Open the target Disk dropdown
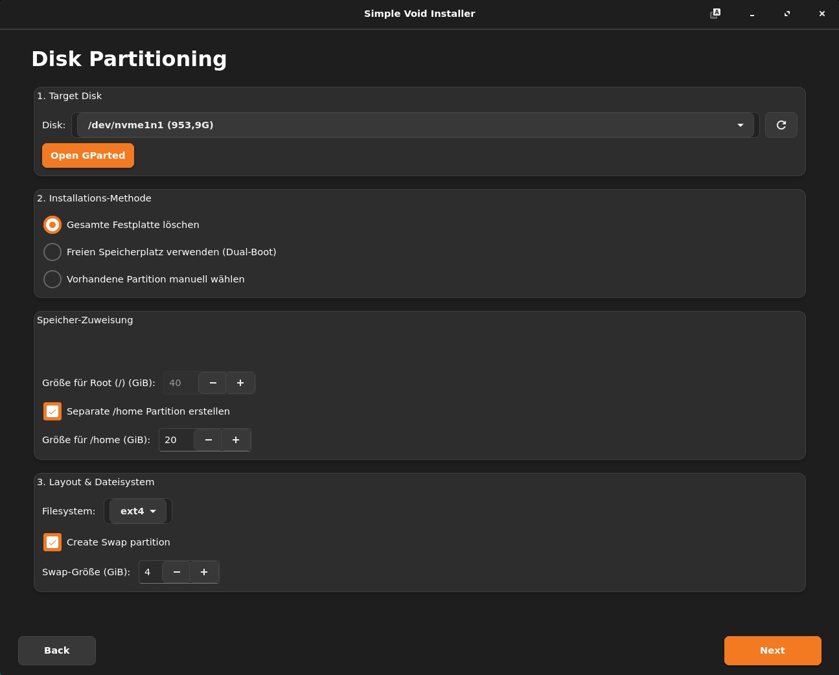 (415, 125)
